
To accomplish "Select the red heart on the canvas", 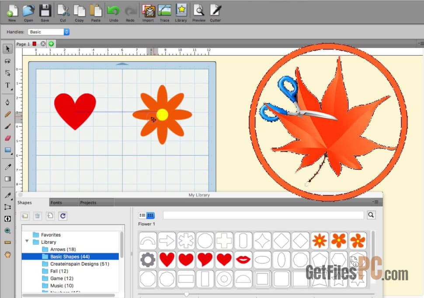I will point(75,111).
